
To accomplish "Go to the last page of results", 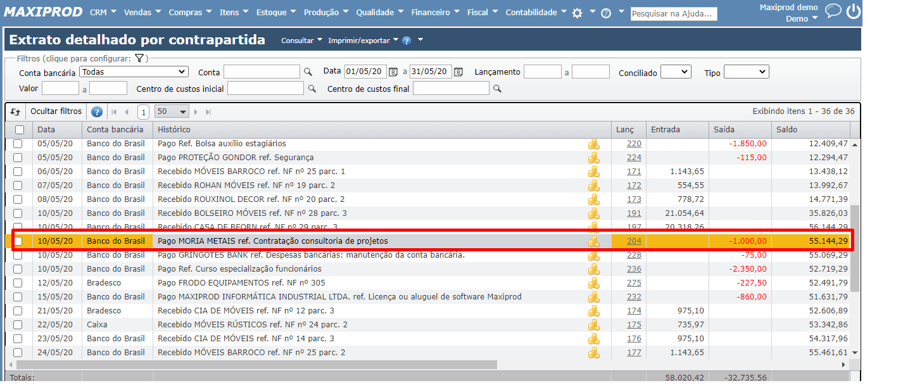I will pos(208,112).
